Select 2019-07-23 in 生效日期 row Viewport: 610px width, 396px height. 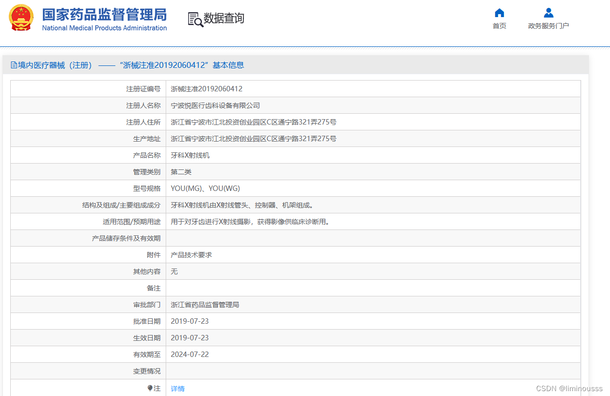190,338
